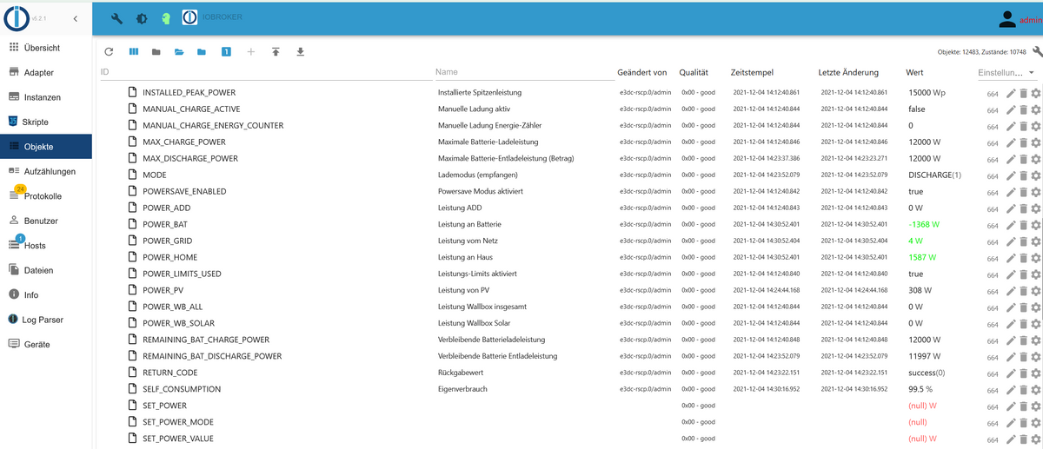The height and width of the screenshot is (449, 1043).
Task: Open object browser settings wrench
Action: [x=1037, y=52]
